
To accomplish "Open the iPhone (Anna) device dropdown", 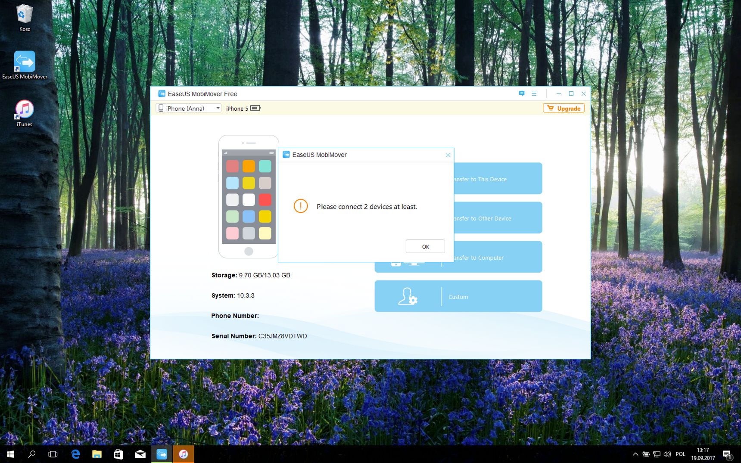I will point(189,108).
